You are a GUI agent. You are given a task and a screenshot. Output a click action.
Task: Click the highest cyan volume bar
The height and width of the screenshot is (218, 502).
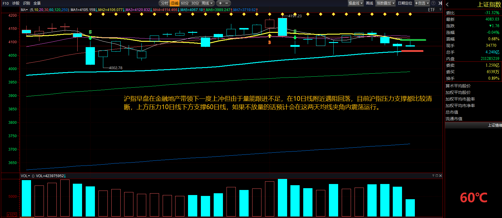point(282,197)
